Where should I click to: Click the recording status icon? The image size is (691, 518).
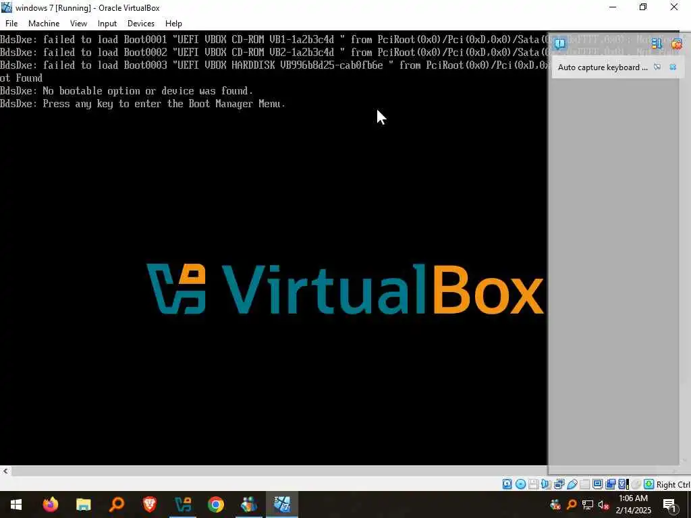coord(610,484)
